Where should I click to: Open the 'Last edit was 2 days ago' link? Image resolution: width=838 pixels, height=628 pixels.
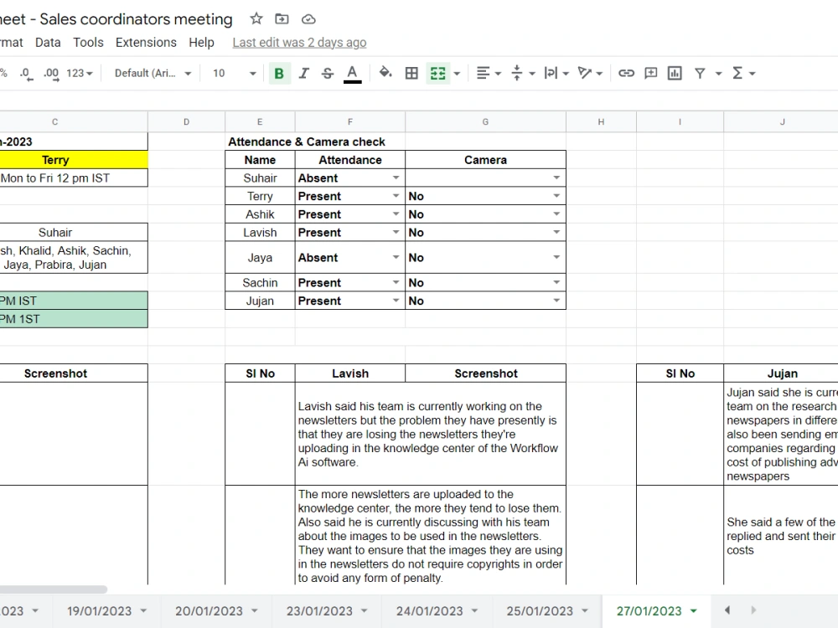click(299, 43)
